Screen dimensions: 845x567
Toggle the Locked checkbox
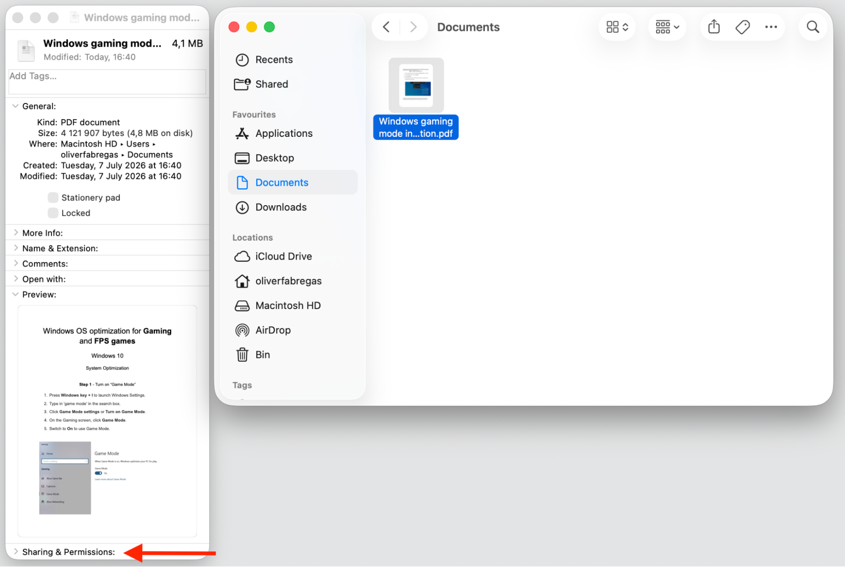[53, 213]
